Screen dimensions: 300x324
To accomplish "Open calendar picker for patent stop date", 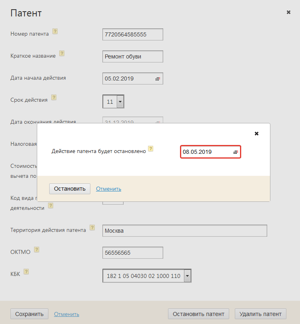I will click(236, 152).
